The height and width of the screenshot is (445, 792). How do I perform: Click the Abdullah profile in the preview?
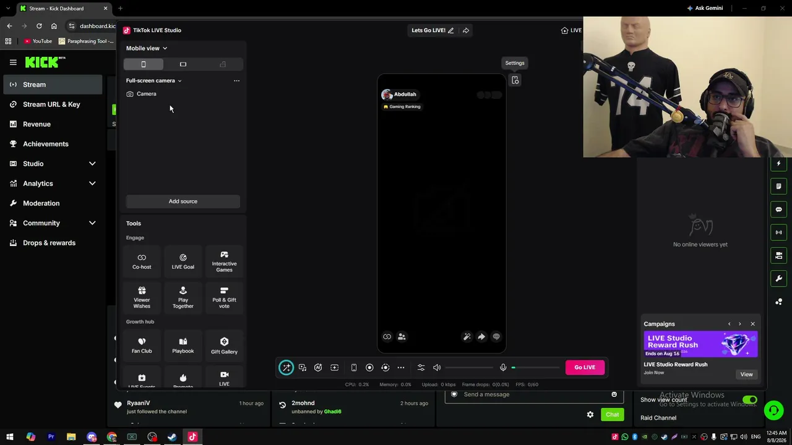[x=399, y=95]
